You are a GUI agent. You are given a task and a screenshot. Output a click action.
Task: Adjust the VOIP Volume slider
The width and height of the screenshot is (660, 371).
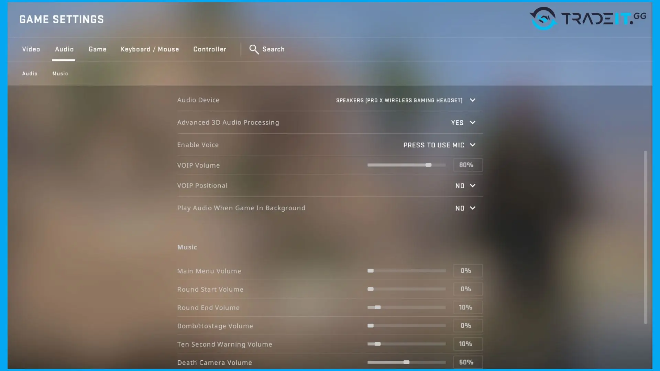click(x=407, y=165)
